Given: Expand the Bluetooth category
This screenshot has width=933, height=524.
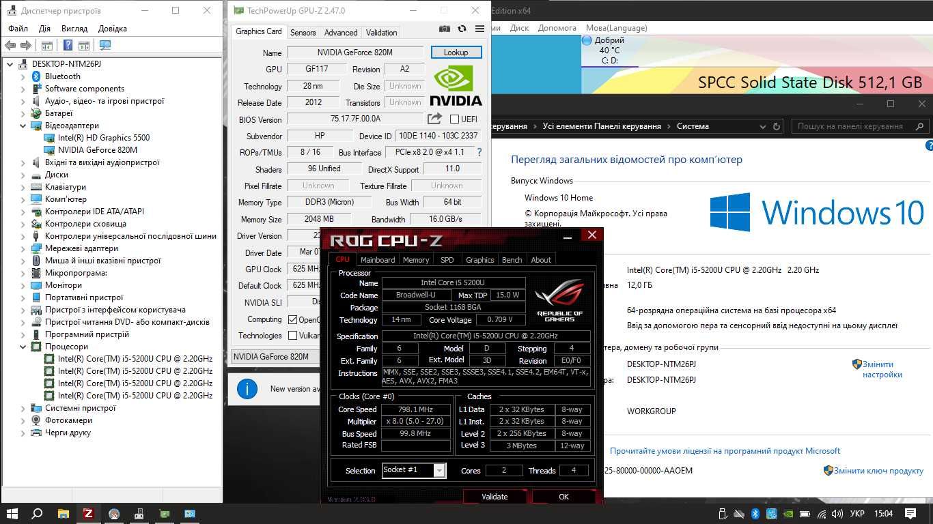Looking at the screenshot, I should point(23,76).
